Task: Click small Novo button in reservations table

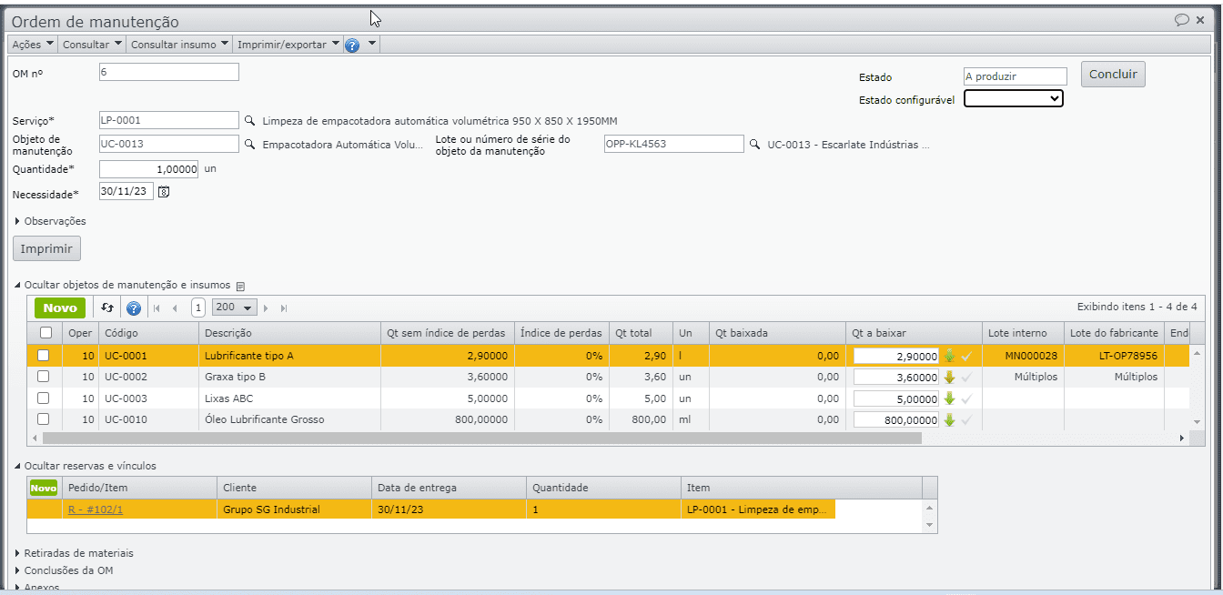Action: tap(43, 488)
